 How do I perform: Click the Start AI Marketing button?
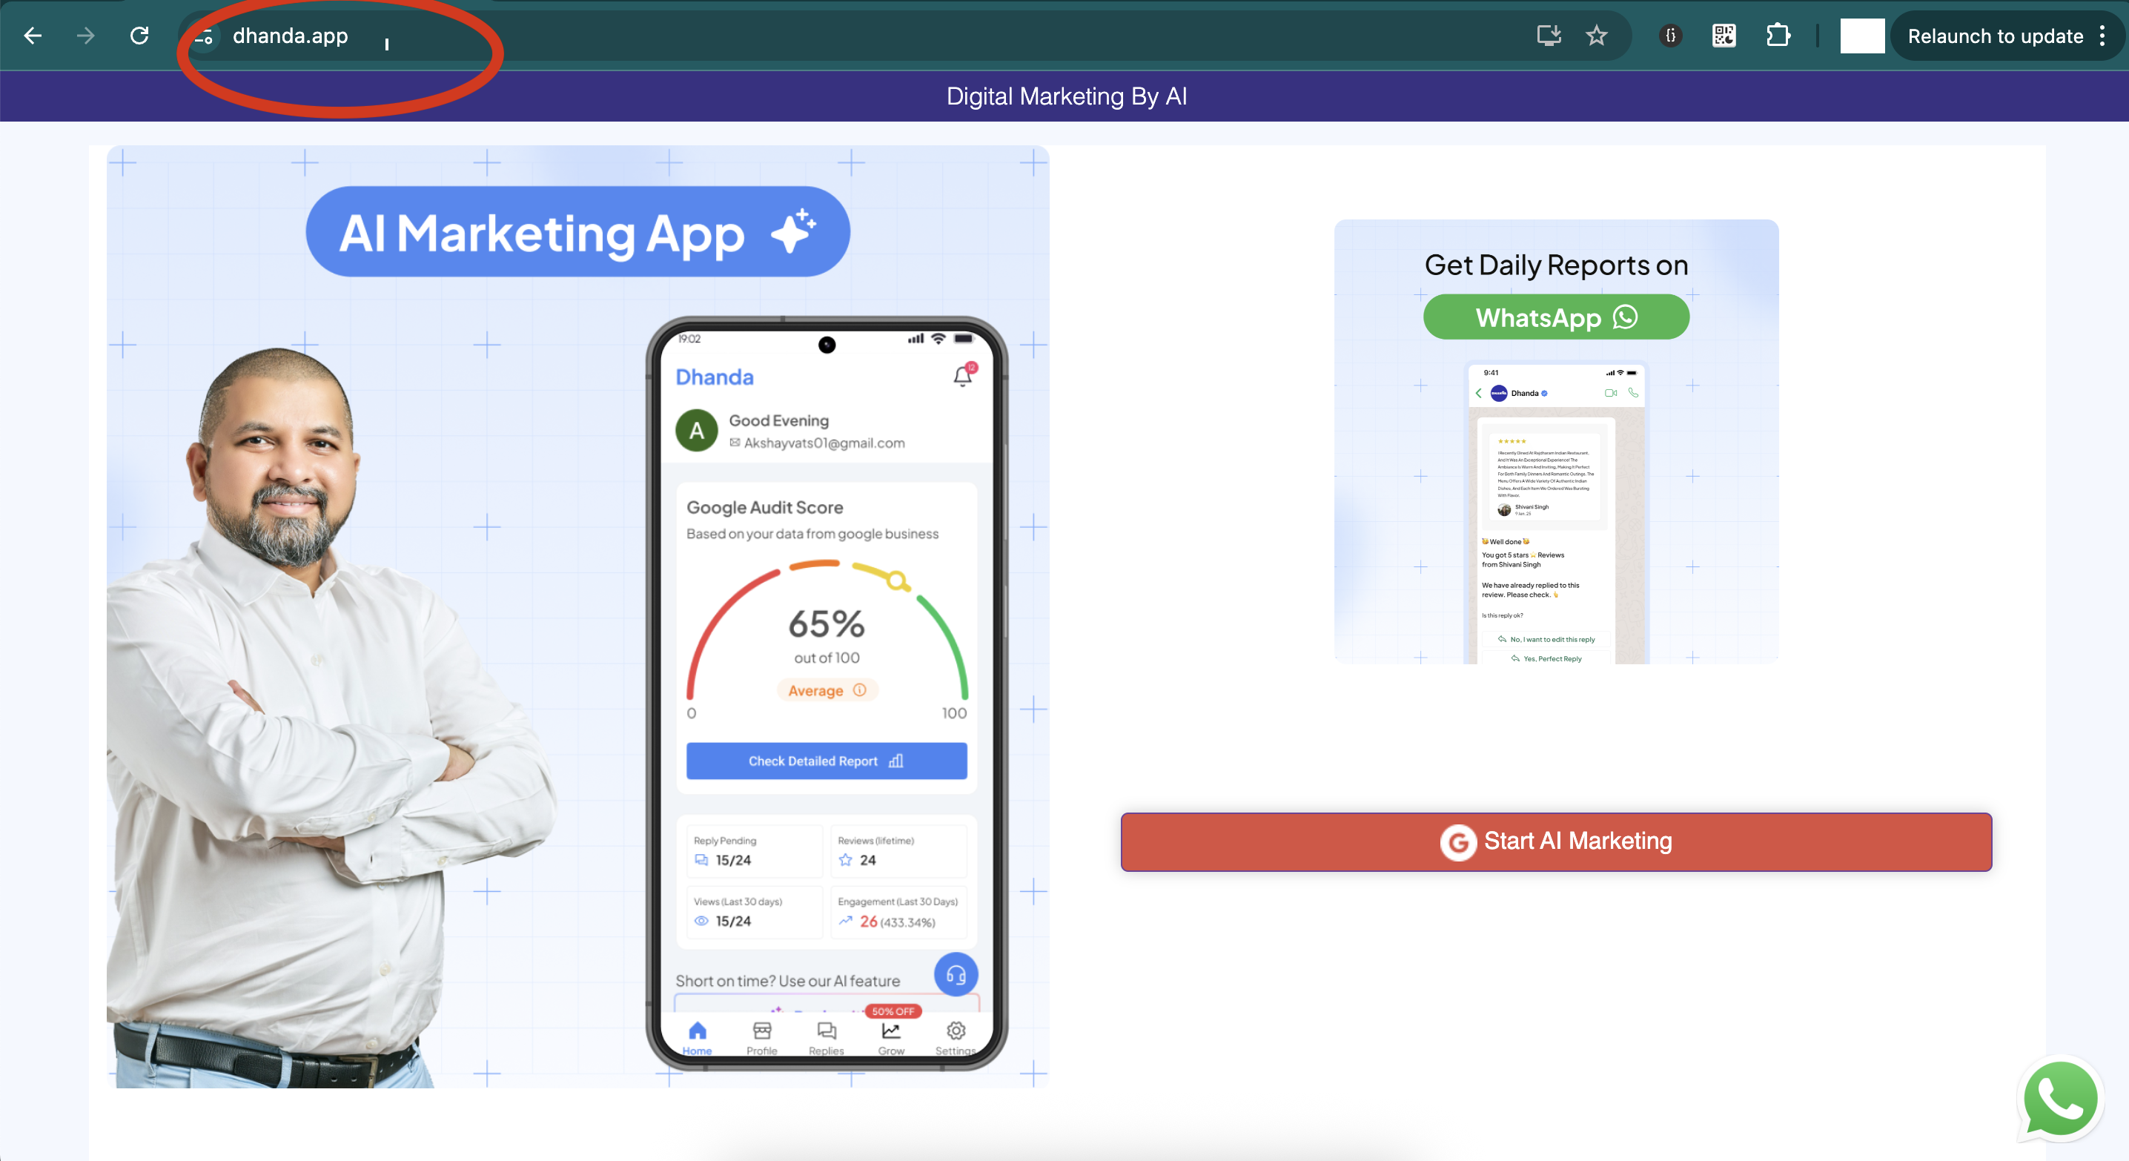point(1556,841)
